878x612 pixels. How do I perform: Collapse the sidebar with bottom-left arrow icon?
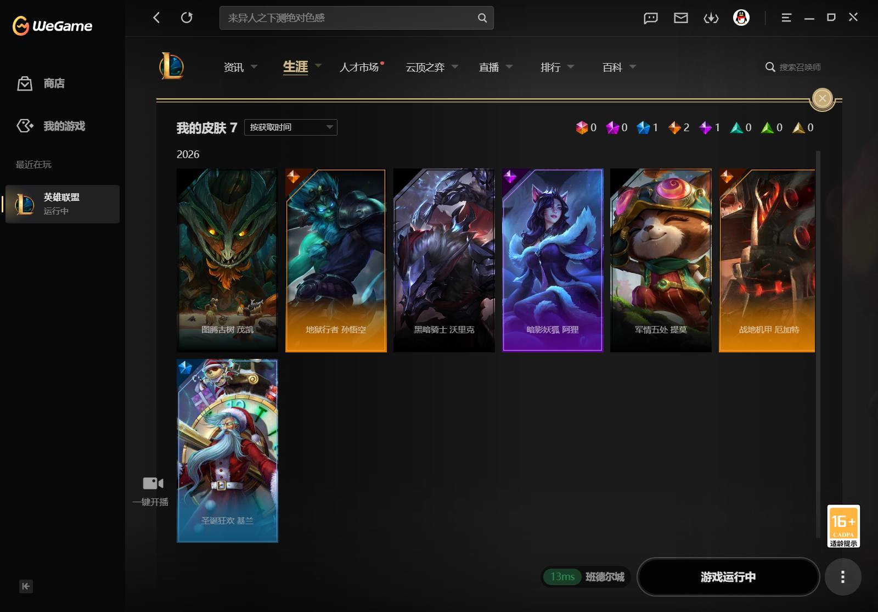(26, 586)
